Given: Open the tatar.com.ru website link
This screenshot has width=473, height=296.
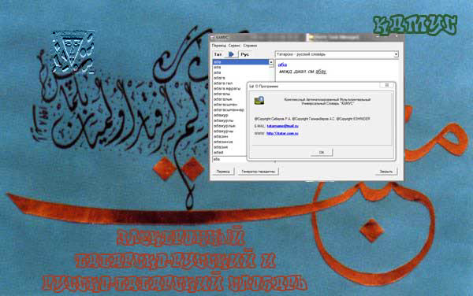Looking at the screenshot, I should point(282,133).
